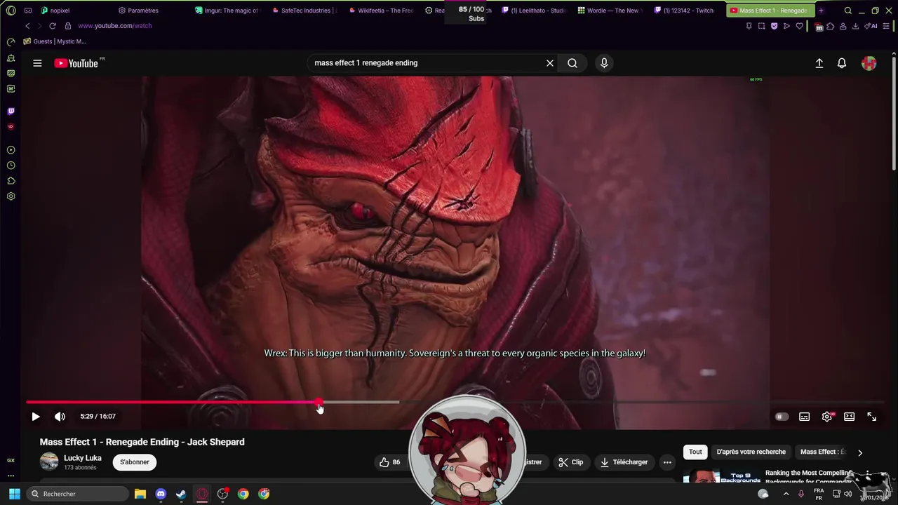Open the Easy Setup sliders icon
Image resolution: width=898 pixels, height=505 pixels.
pos(886,26)
